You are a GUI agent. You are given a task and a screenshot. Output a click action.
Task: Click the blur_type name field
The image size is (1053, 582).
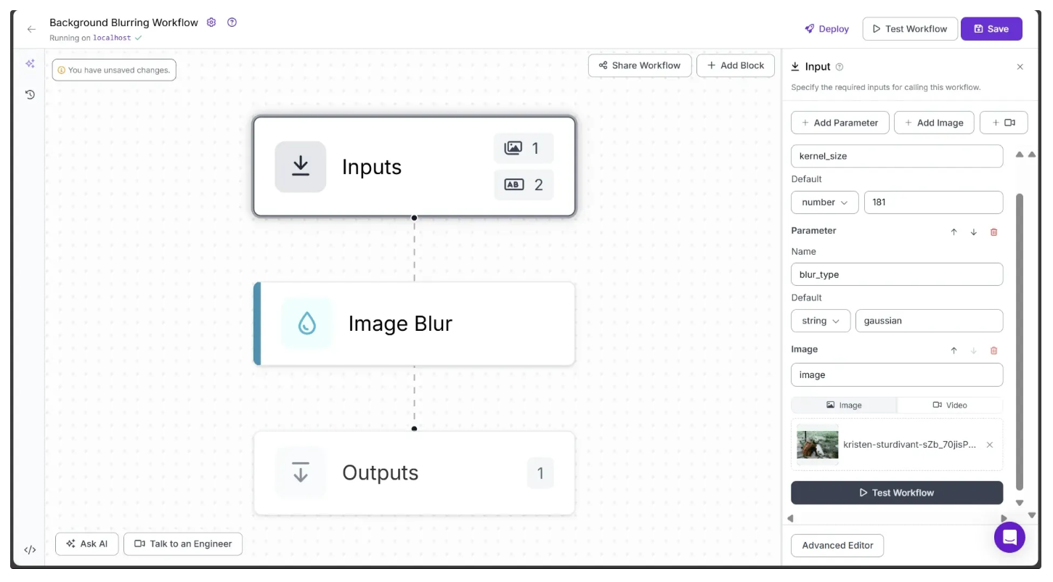(897, 274)
